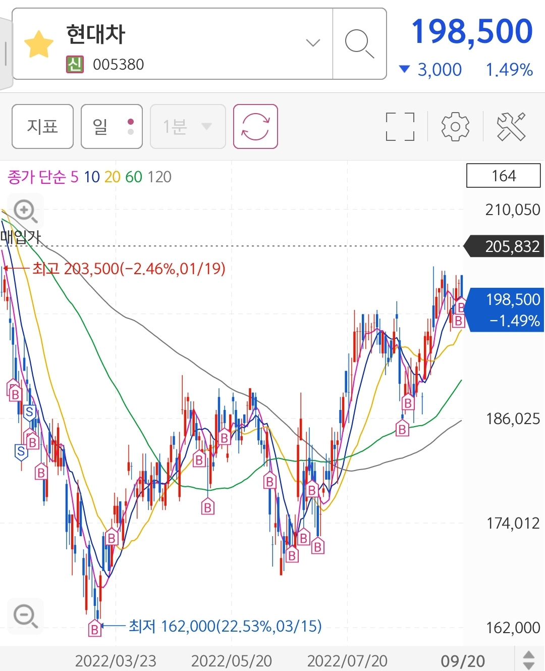Edit the candle count field showing 164
545x671 pixels.
pyautogui.click(x=503, y=176)
